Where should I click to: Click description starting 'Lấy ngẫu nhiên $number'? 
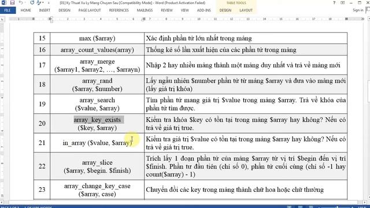coord(246,85)
